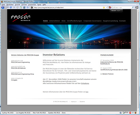Click the Home icon in the toolbar
Image resolution: width=140 pixels, height=115 pixels.
click(27, 7)
